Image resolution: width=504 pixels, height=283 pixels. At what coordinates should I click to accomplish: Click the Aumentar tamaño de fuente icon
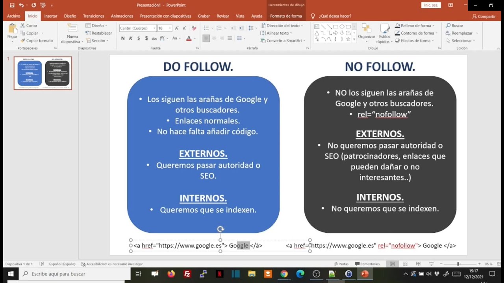pyautogui.click(x=176, y=28)
